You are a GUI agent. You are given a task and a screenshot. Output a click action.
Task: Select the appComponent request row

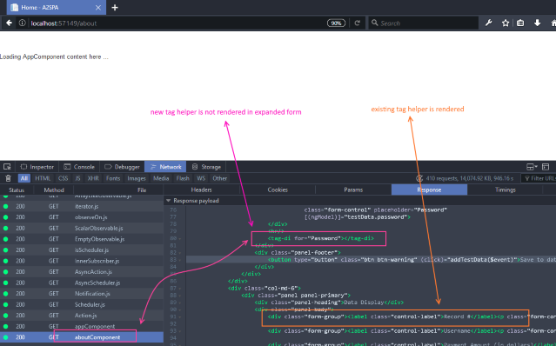pos(82,326)
